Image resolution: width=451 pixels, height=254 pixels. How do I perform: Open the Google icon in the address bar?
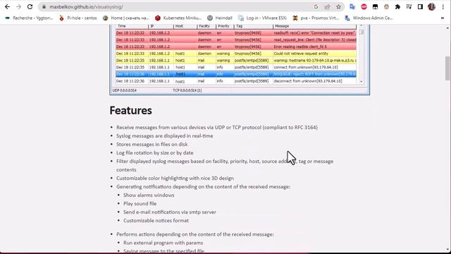pyautogui.click(x=316, y=6)
